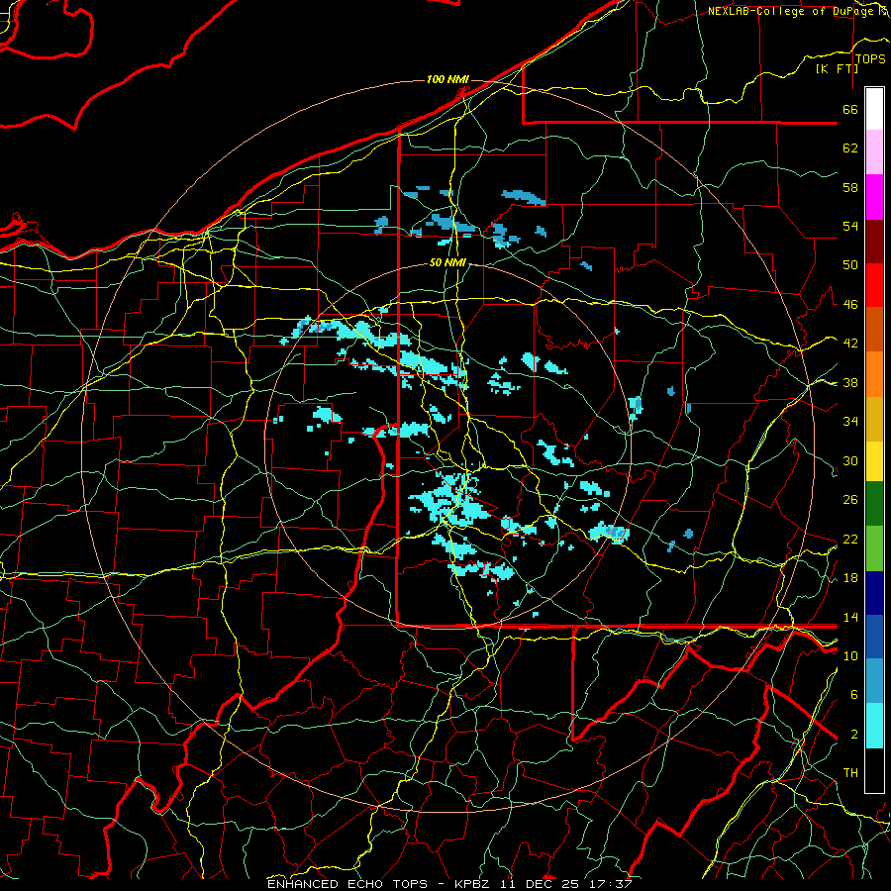The height and width of the screenshot is (891, 891).
Task: Click the 2 legend value
Action: point(853,735)
